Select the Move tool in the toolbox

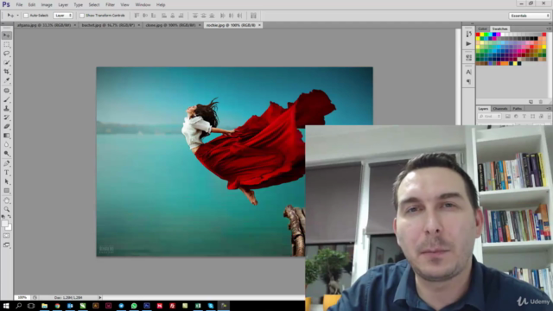7,35
